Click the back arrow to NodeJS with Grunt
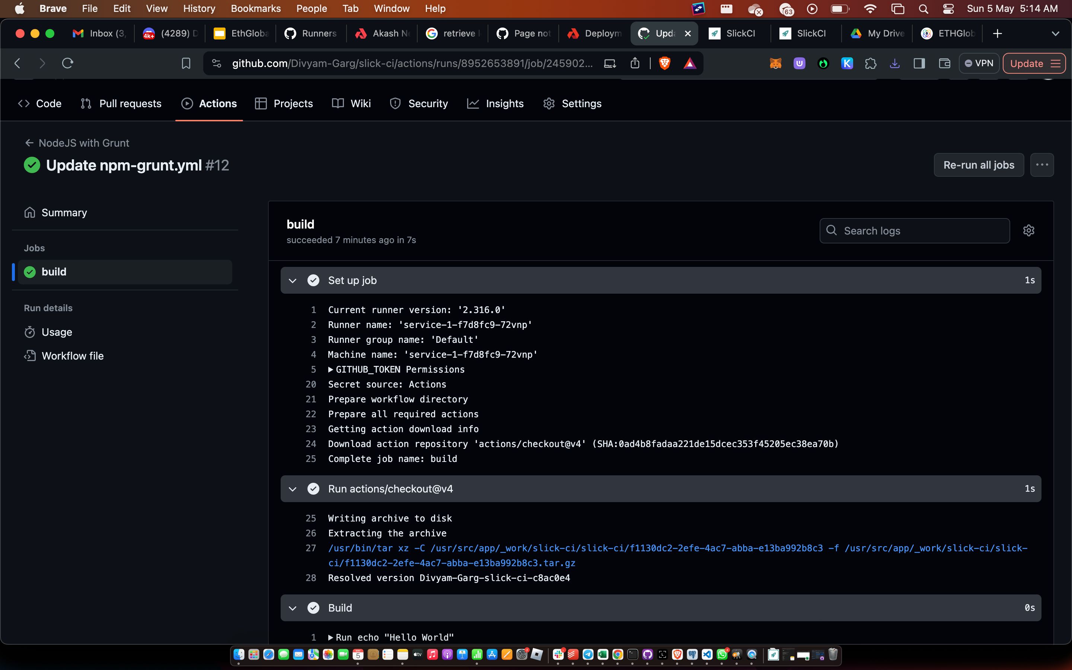Image resolution: width=1072 pixels, height=670 pixels. point(29,143)
